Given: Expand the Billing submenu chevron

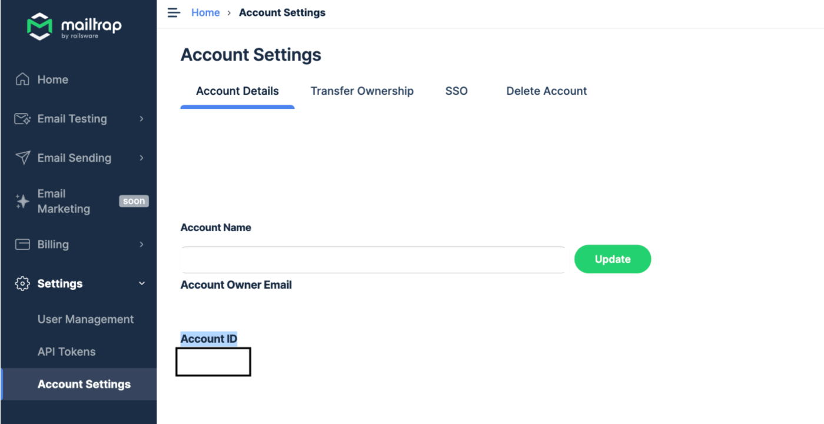Looking at the screenshot, I should 141,245.
